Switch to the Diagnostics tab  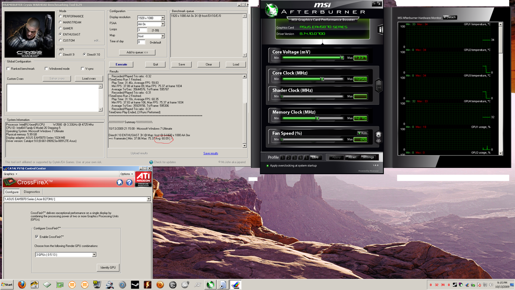pyautogui.click(x=32, y=192)
